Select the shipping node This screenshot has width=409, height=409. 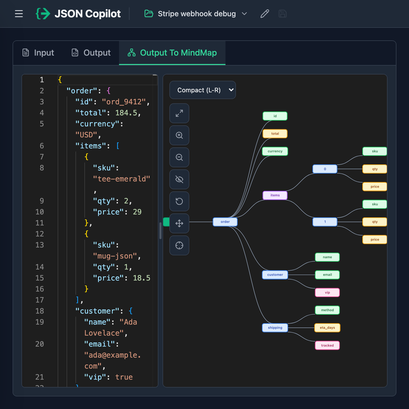(x=275, y=328)
